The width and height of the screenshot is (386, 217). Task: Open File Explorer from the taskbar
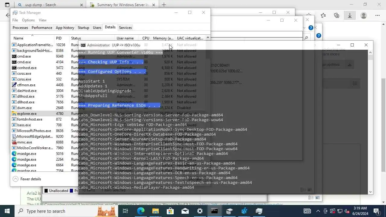click(x=155, y=211)
